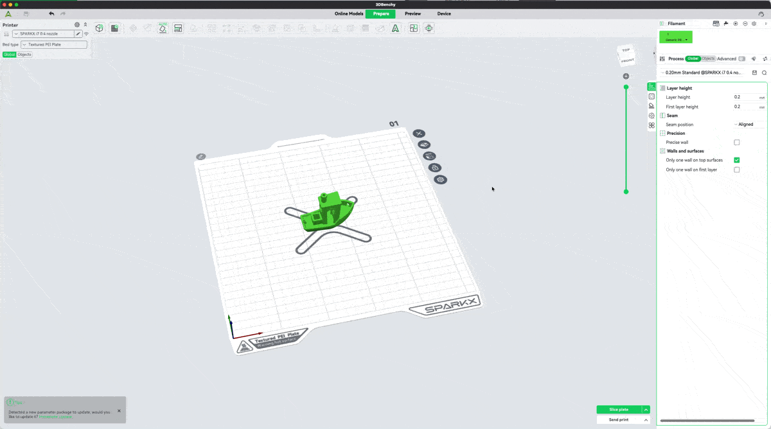Viewport: 771px width, 429px height.
Task: Click the search icon for process settings
Action: [764, 73]
